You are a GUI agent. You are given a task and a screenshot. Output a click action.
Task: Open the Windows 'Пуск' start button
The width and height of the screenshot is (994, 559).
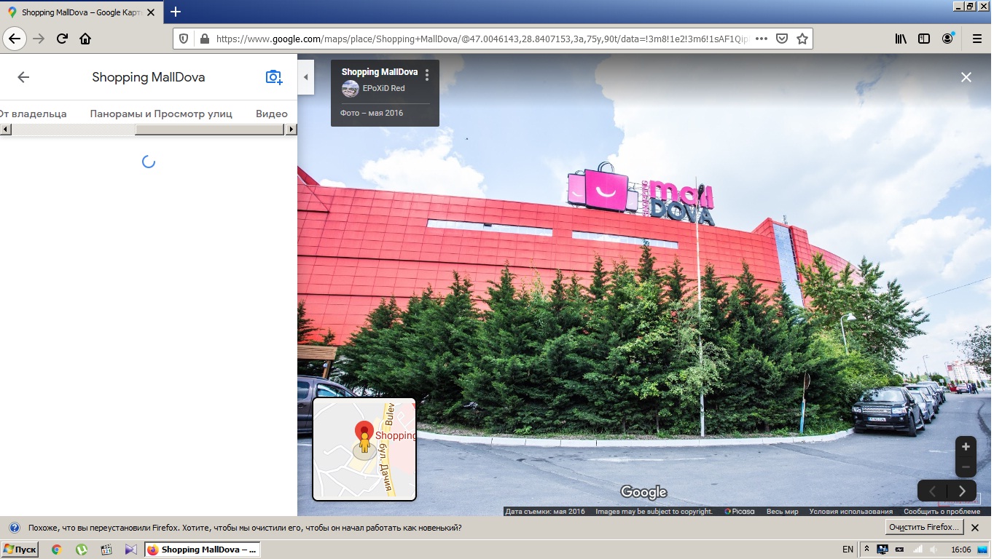click(20, 550)
